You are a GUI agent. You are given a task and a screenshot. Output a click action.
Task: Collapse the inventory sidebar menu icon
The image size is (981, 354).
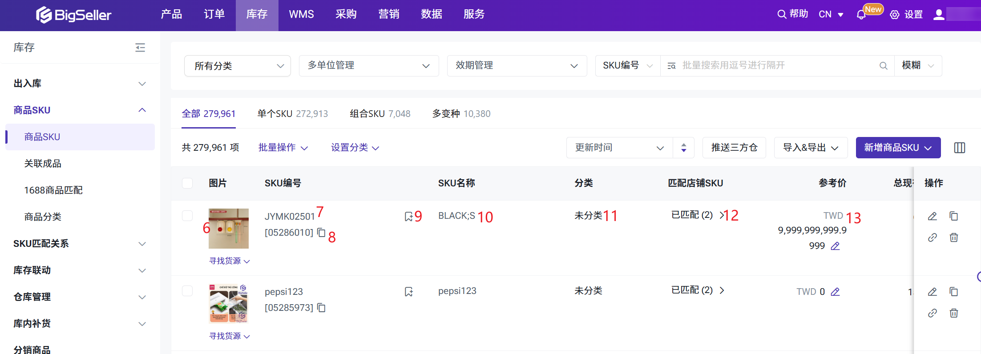pos(140,48)
